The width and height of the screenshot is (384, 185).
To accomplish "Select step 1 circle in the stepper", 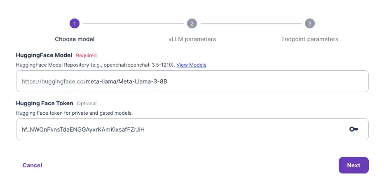I will point(74,23).
